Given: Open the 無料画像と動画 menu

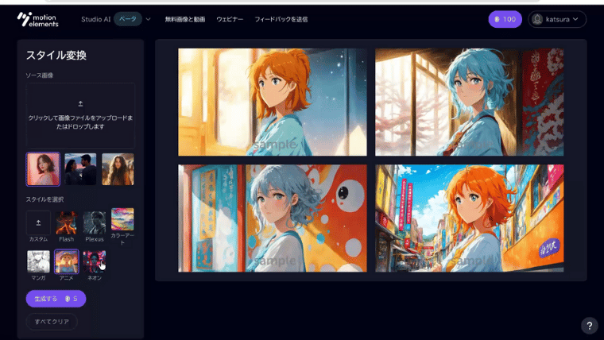Looking at the screenshot, I should 184,19.
